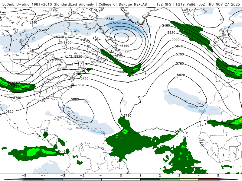Click '1981-2010 Standardized Anomaly' in the title

coord(63,4)
